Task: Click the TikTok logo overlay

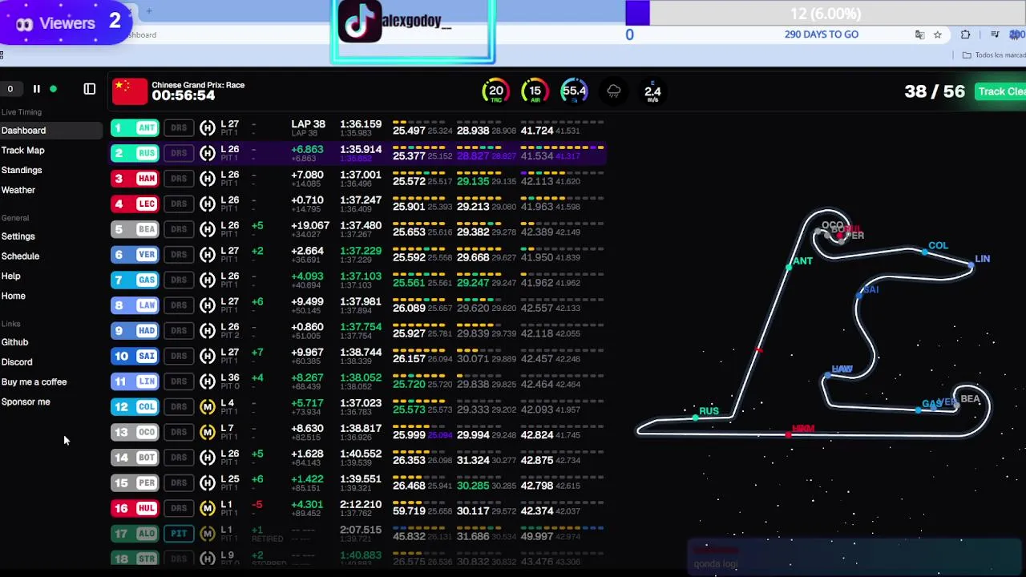Action: (359, 21)
